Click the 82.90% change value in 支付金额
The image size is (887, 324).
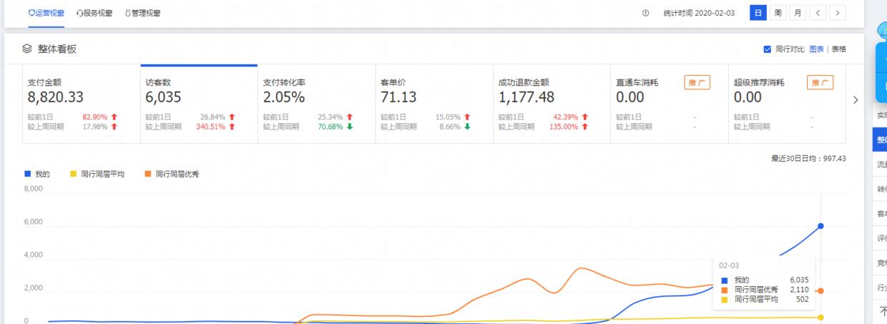click(x=94, y=117)
